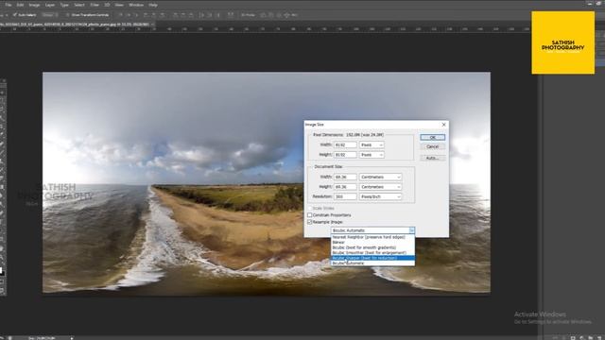Toggle the Show Transform Controls checkbox
605x340 pixels.
67,15
